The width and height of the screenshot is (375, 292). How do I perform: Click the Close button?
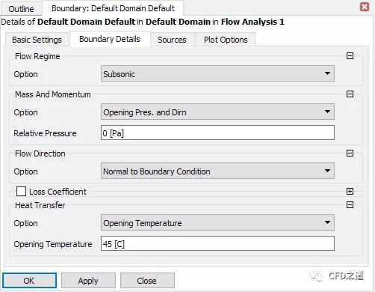(x=147, y=281)
